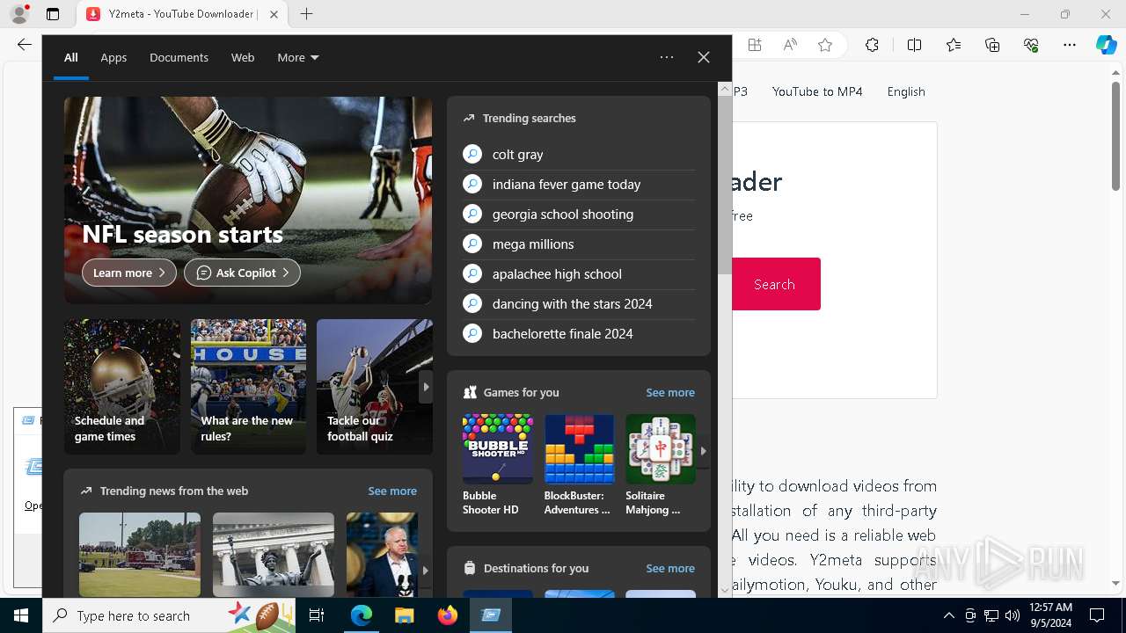See more Destinations for you

pyautogui.click(x=670, y=568)
